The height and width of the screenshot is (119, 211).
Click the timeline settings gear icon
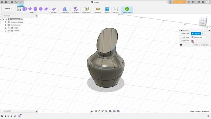[208, 116]
